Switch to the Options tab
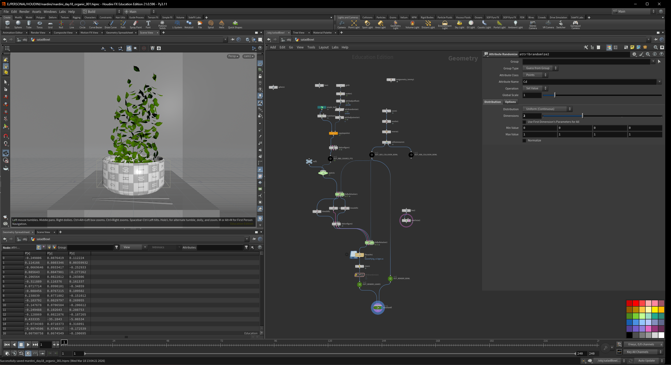Image resolution: width=671 pixels, height=365 pixels. 510,102
